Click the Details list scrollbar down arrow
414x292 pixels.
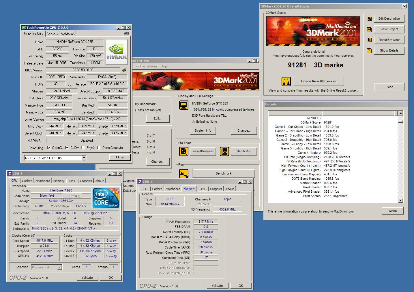pyautogui.click(x=400, y=200)
